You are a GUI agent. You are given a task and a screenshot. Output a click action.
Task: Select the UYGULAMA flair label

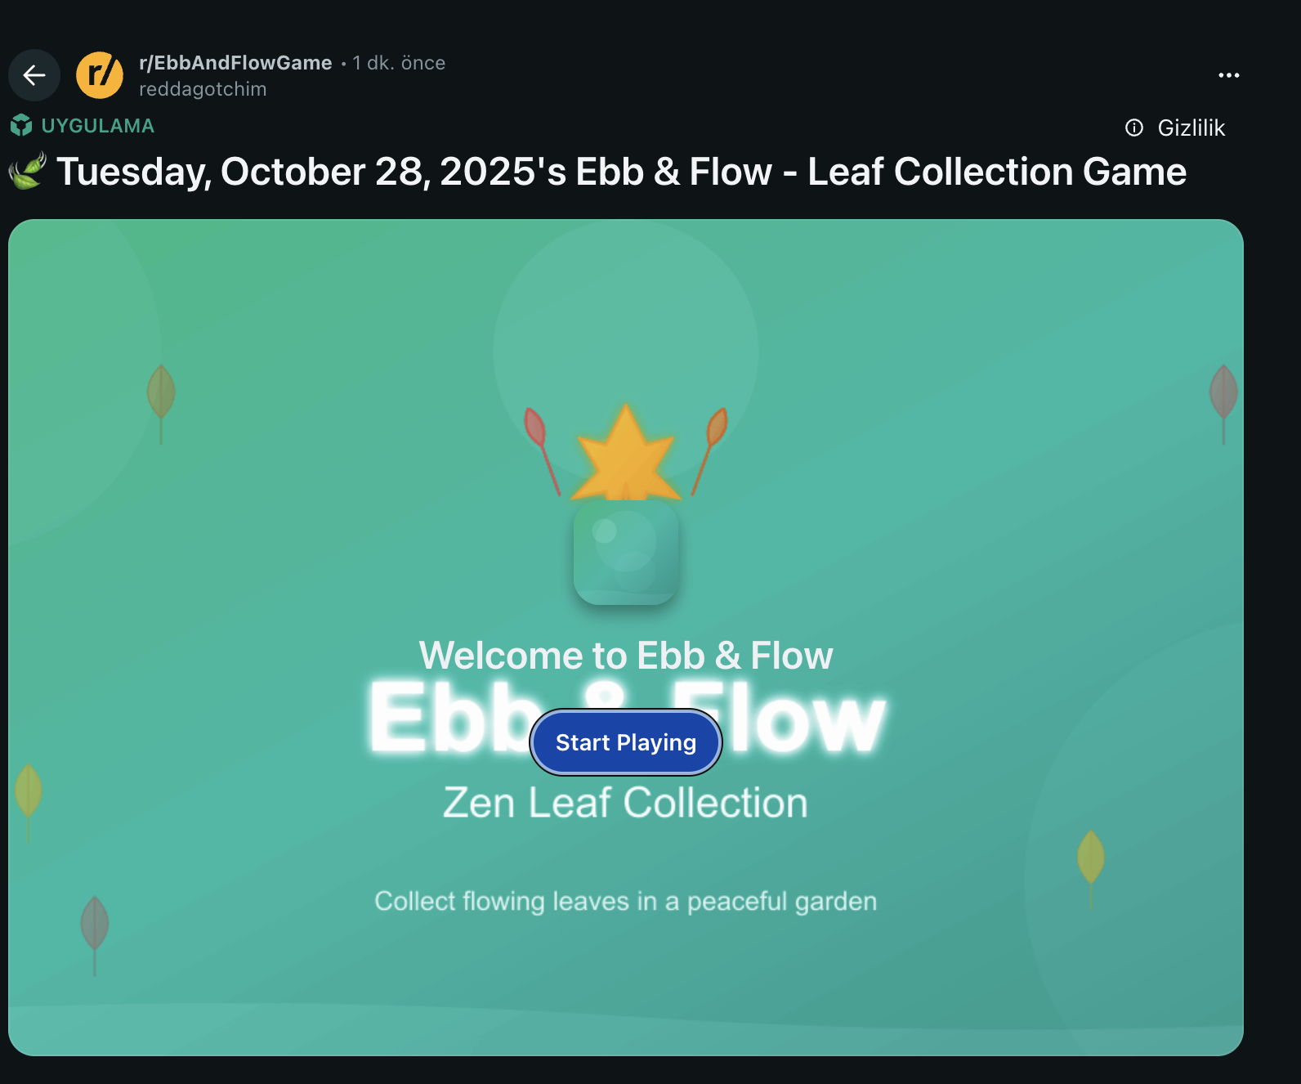(x=97, y=126)
